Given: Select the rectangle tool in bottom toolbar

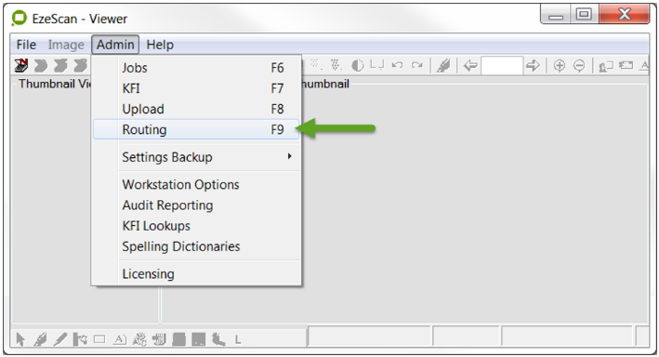Looking at the screenshot, I should coord(99,339).
